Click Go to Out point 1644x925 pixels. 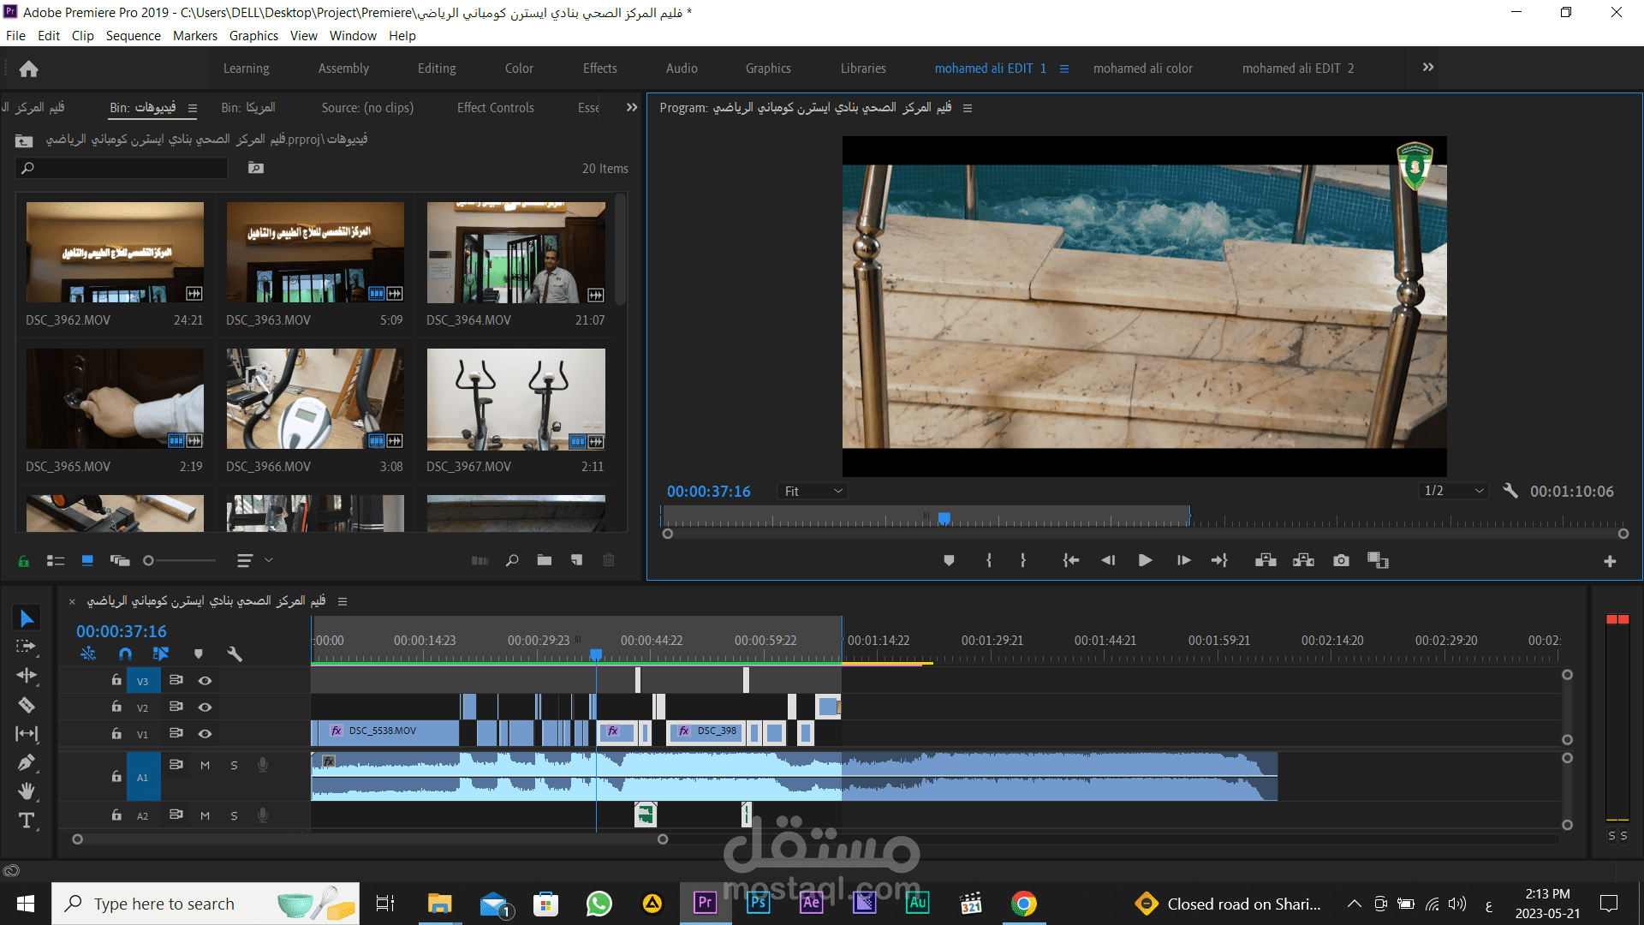(x=1219, y=560)
